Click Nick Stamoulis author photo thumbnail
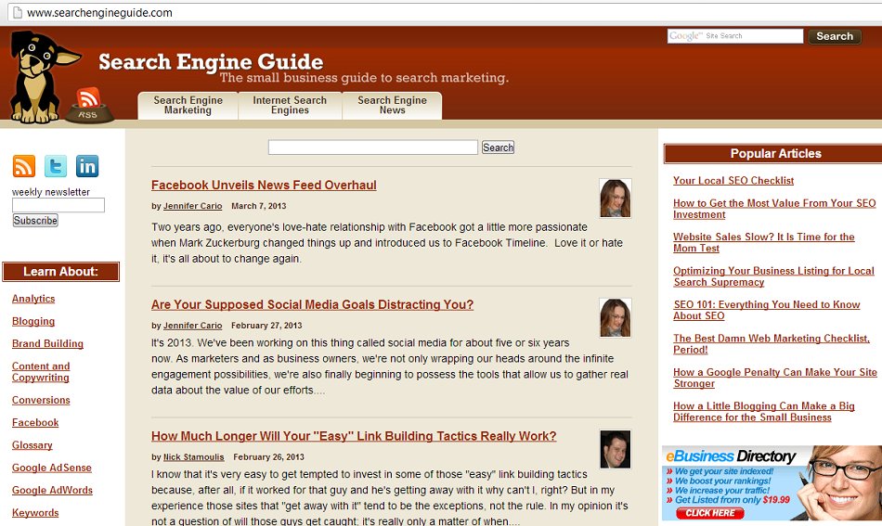Viewport: 882px width, 526px height. [616, 450]
